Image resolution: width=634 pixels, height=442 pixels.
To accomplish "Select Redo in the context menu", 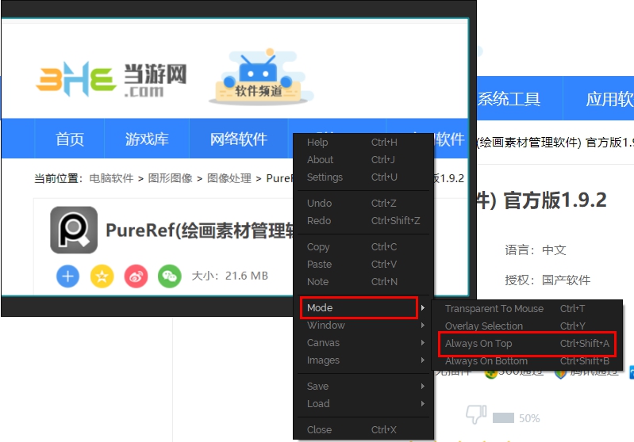I will [363, 220].
